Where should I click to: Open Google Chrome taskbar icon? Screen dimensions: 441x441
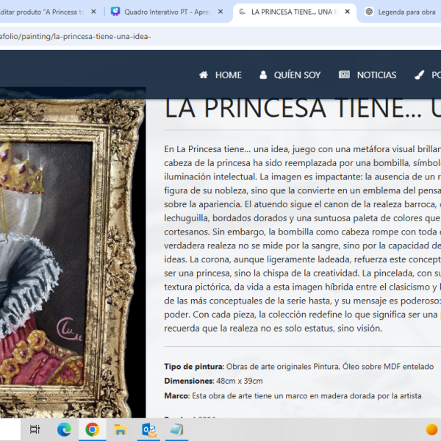click(x=93, y=430)
